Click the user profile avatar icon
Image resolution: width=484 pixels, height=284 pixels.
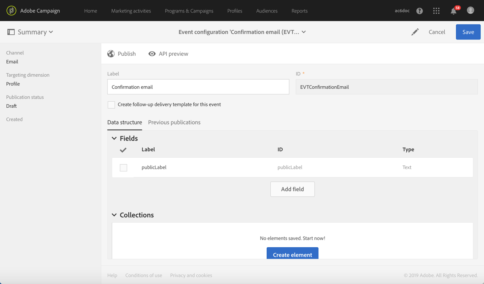click(x=470, y=10)
